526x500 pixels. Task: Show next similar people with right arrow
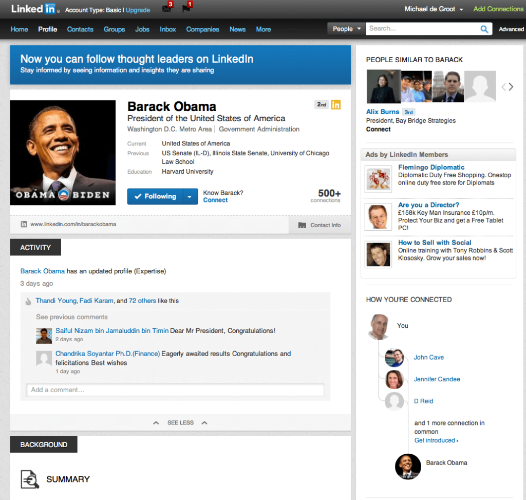pos(511,87)
